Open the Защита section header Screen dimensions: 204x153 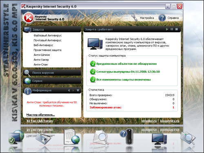click(52, 29)
